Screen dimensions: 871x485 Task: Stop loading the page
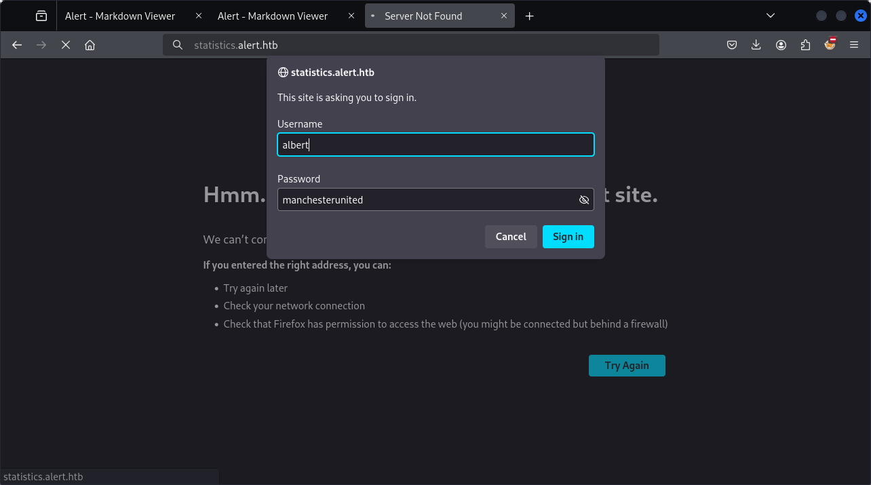click(66, 45)
